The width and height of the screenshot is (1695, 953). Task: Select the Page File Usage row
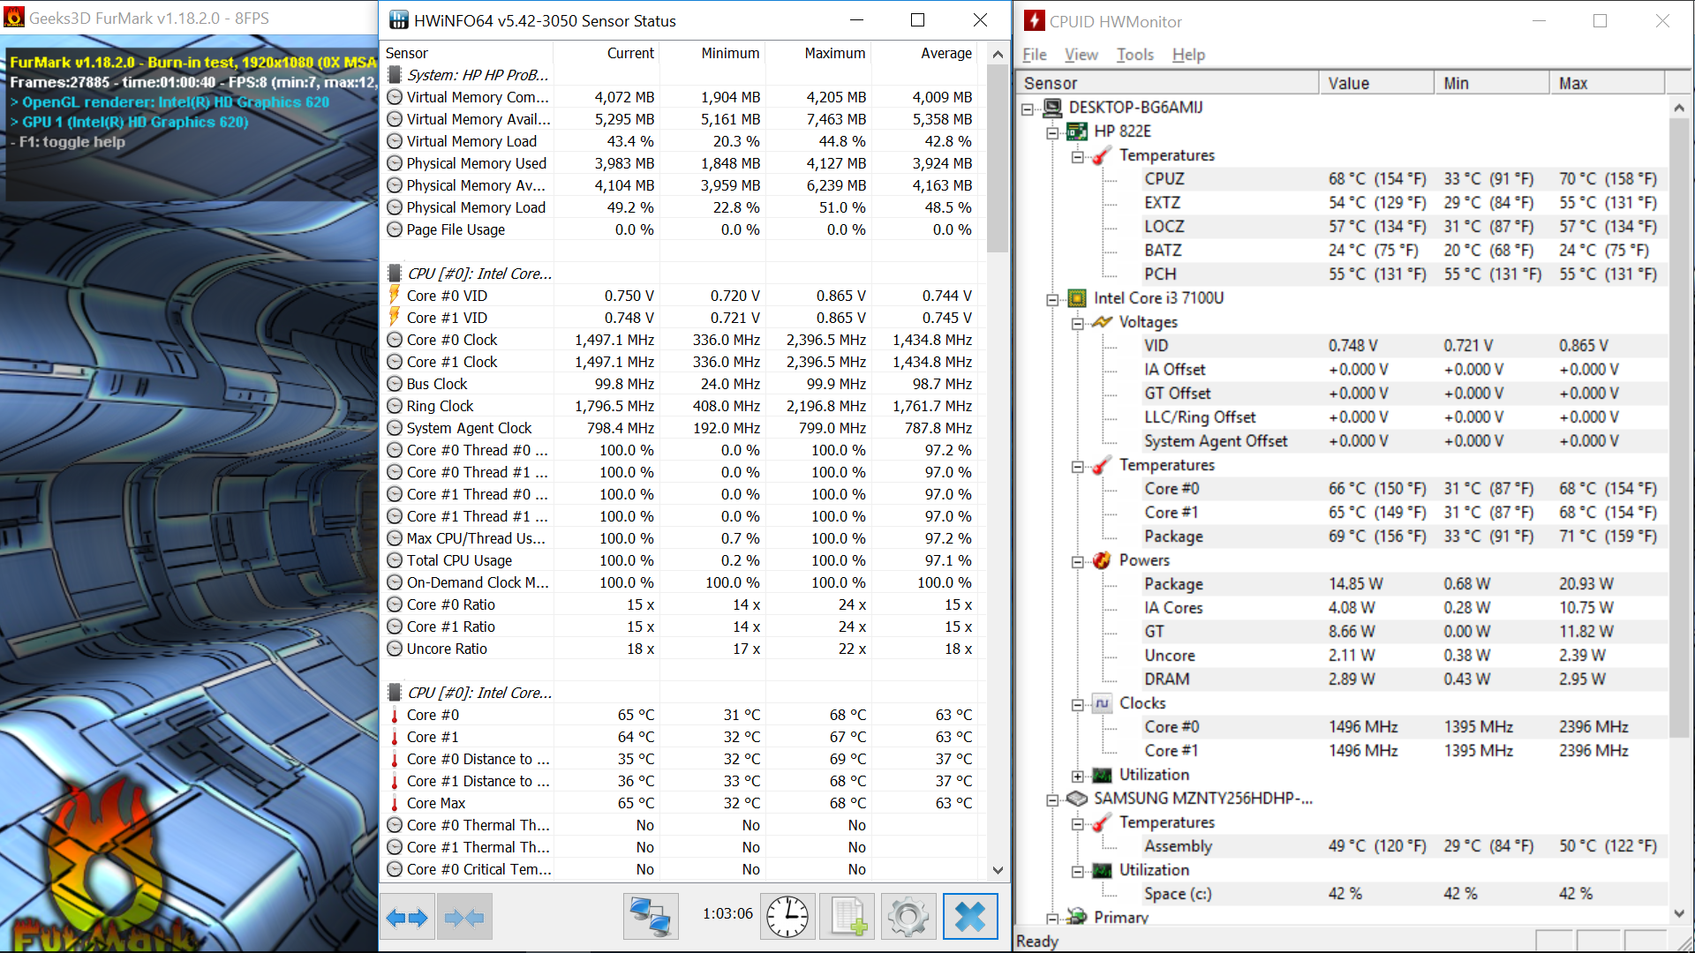click(x=682, y=229)
